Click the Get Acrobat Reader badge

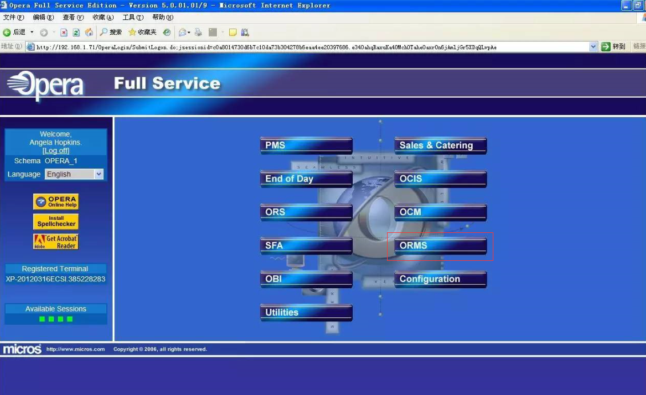(x=56, y=241)
